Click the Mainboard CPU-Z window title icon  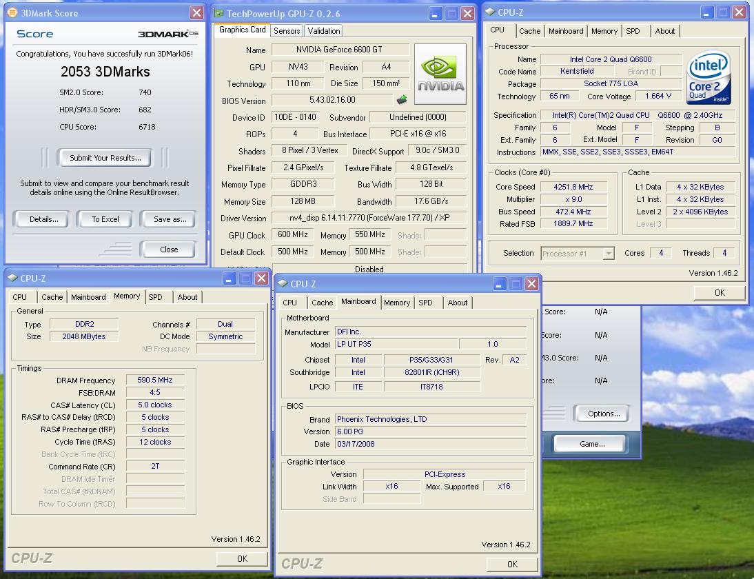point(283,284)
